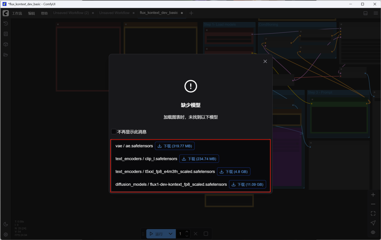Click the 运行 run button
This screenshot has width=381, height=240.
[156, 234]
